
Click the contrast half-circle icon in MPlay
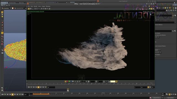[x=88, y=81]
